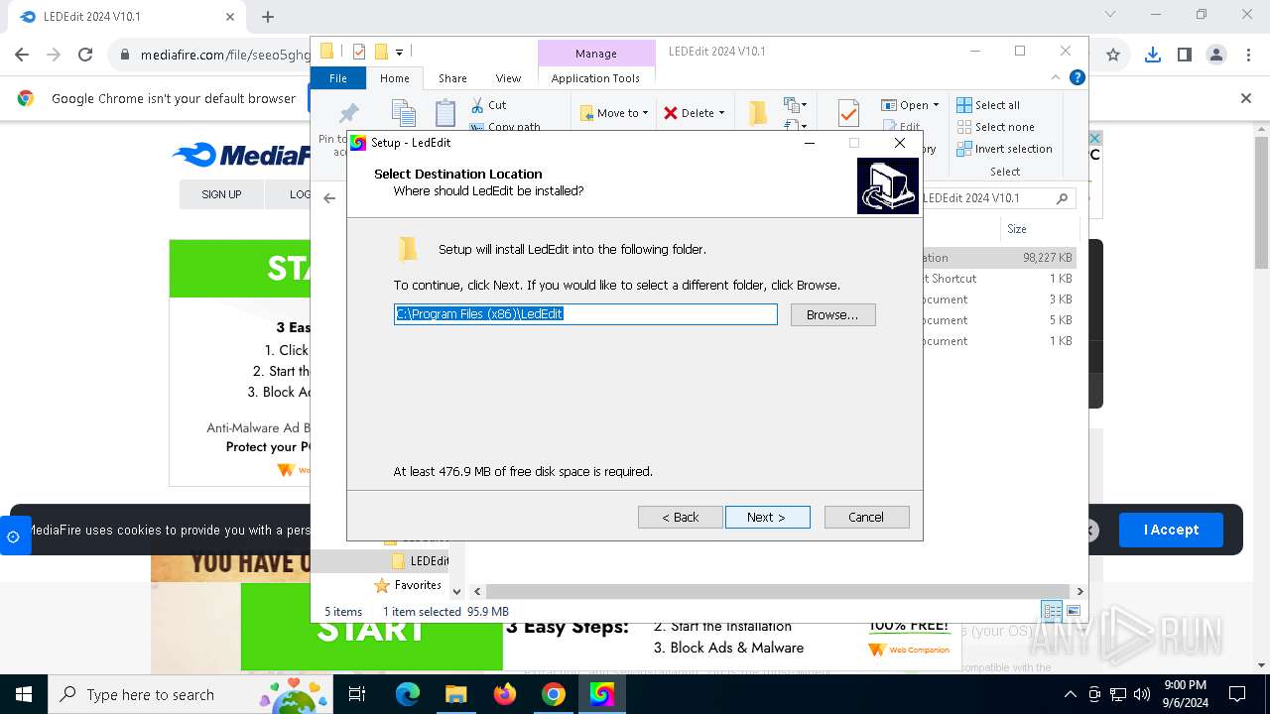Open Firefox from the taskbar
1270x714 pixels.
(505, 694)
